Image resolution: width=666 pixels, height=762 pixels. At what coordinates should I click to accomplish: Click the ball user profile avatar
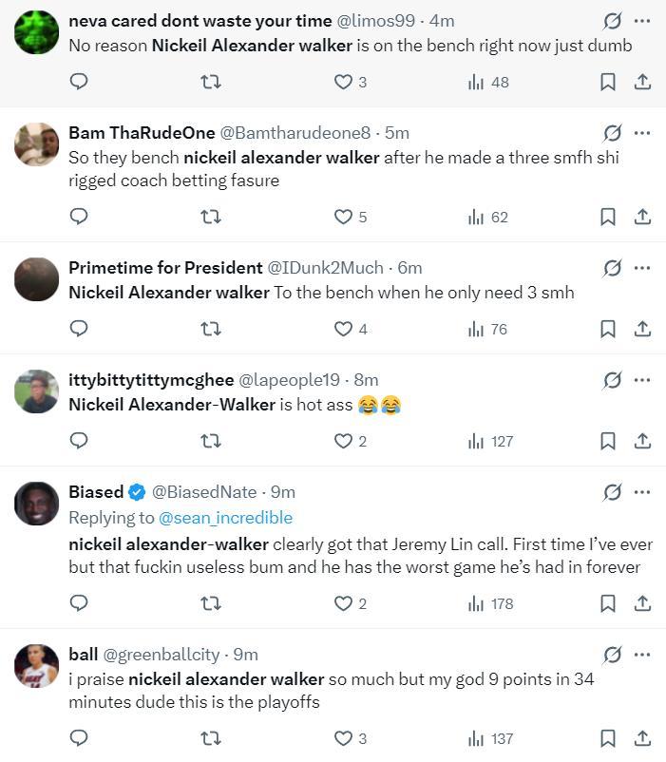37,667
